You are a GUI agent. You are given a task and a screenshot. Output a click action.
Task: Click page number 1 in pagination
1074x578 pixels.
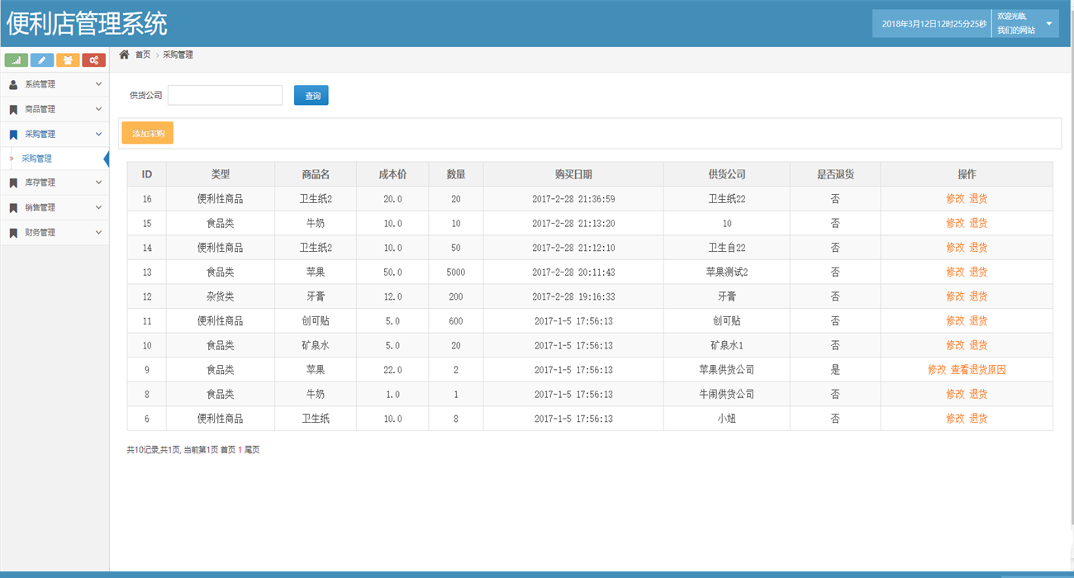(240, 450)
